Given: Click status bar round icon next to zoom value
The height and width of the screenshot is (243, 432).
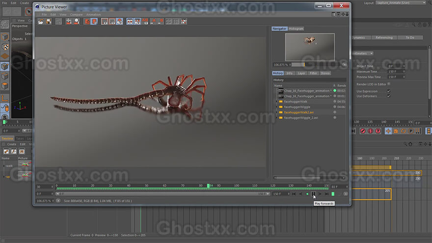Looking at the screenshot, I should (58, 201).
